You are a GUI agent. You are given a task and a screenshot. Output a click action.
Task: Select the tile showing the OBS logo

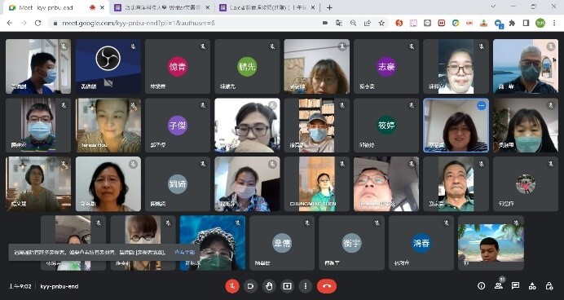(108, 67)
